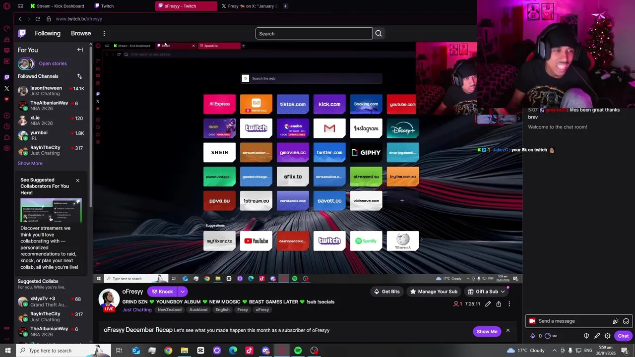Open the Following page
Image resolution: width=635 pixels, height=357 pixels.
click(x=48, y=33)
